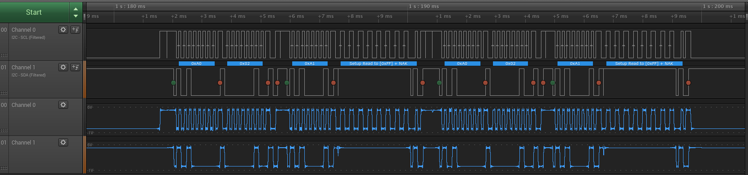Click '1 s : 190 ms' timeline ruler label

pos(424,6)
